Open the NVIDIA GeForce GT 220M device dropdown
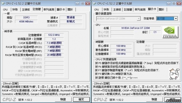The width and height of the screenshot is (182, 103). click(118, 18)
